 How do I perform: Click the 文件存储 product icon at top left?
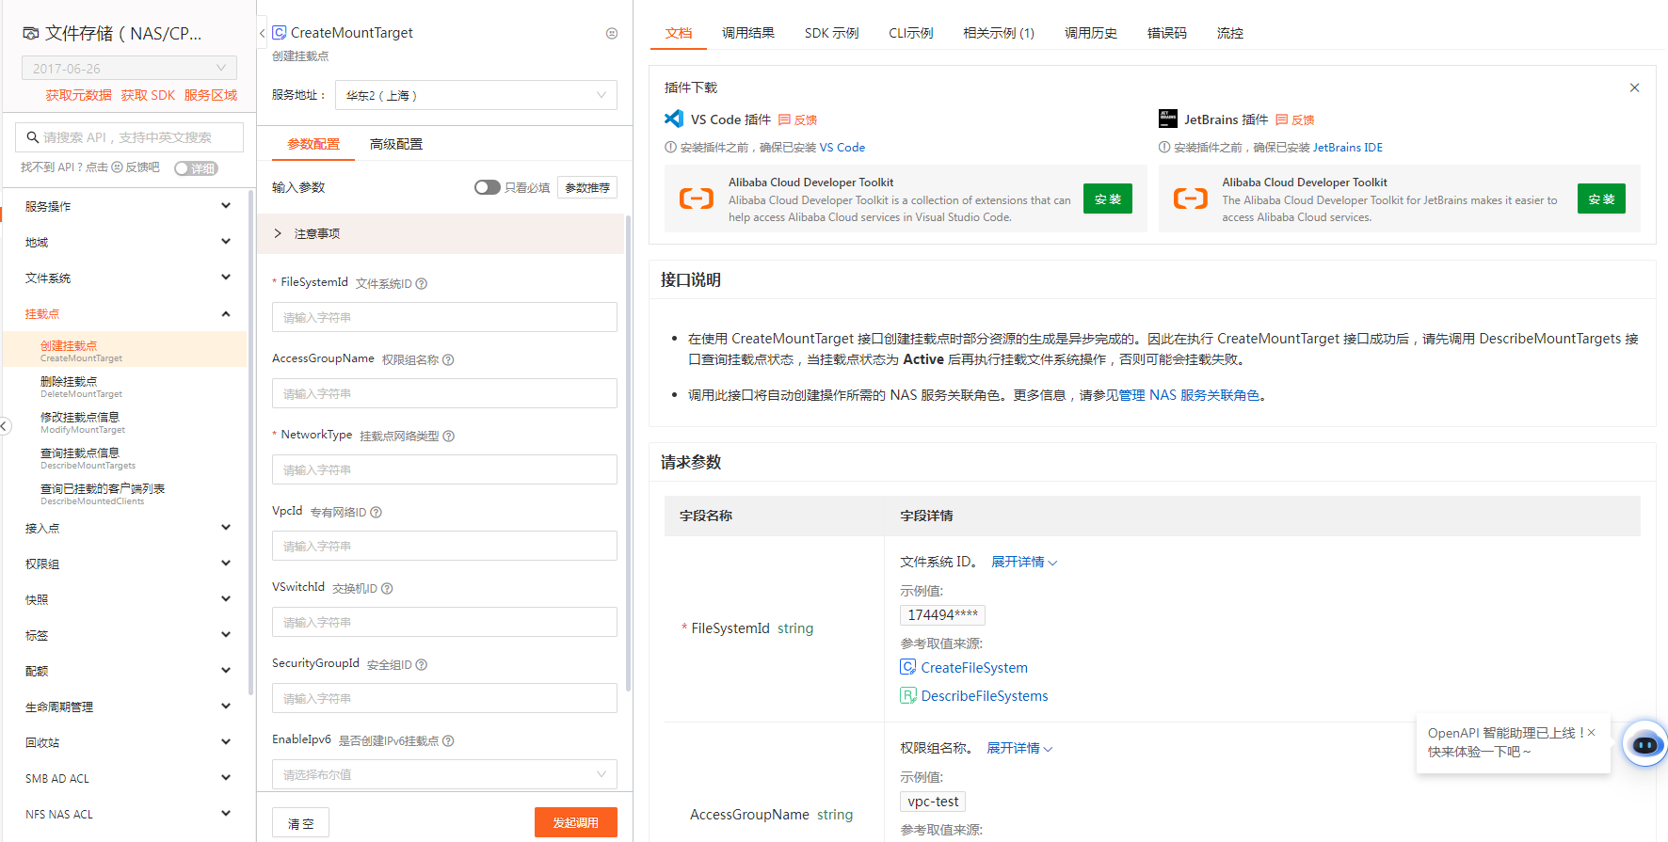(x=31, y=33)
